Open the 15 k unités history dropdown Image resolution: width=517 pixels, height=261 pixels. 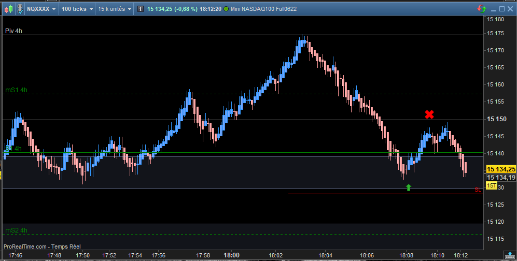click(x=115, y=9)
